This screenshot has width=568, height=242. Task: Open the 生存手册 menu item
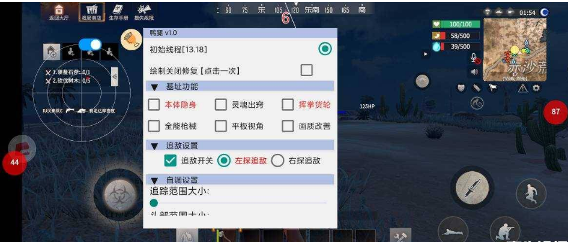point(117,12)
